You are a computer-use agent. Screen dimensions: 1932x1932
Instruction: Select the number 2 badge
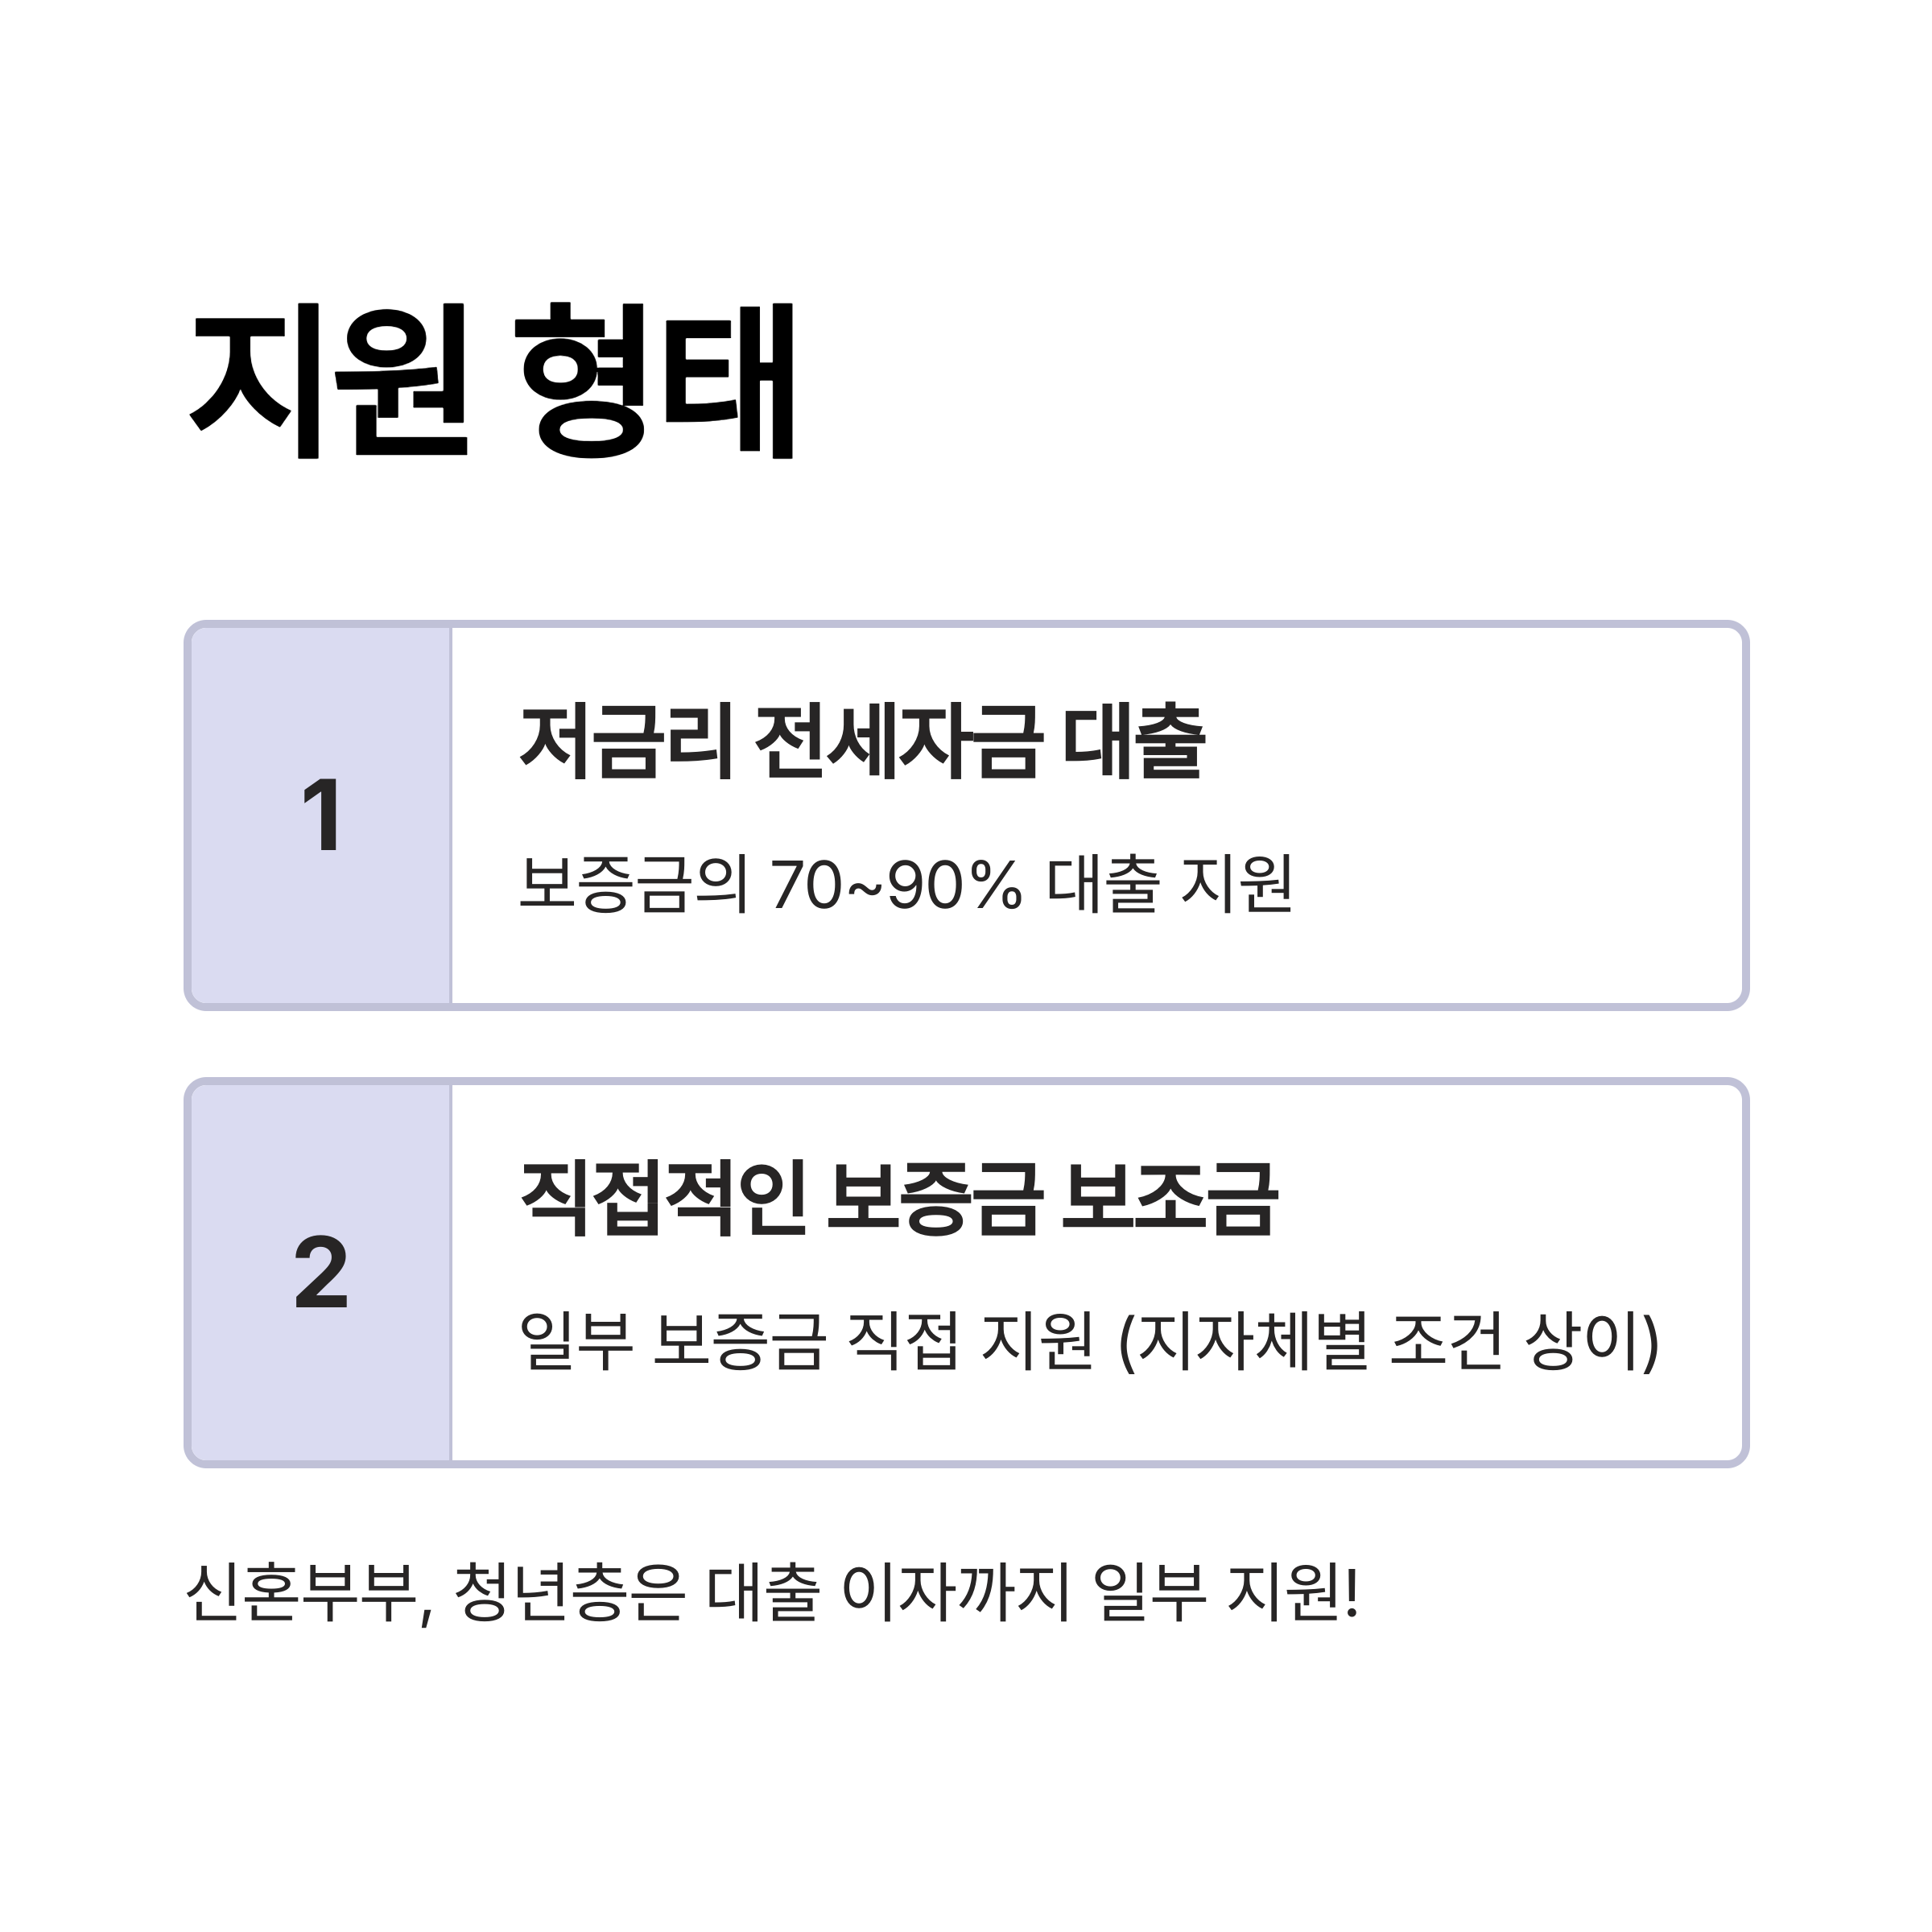pyautogui.click(x=322, y=1273)
